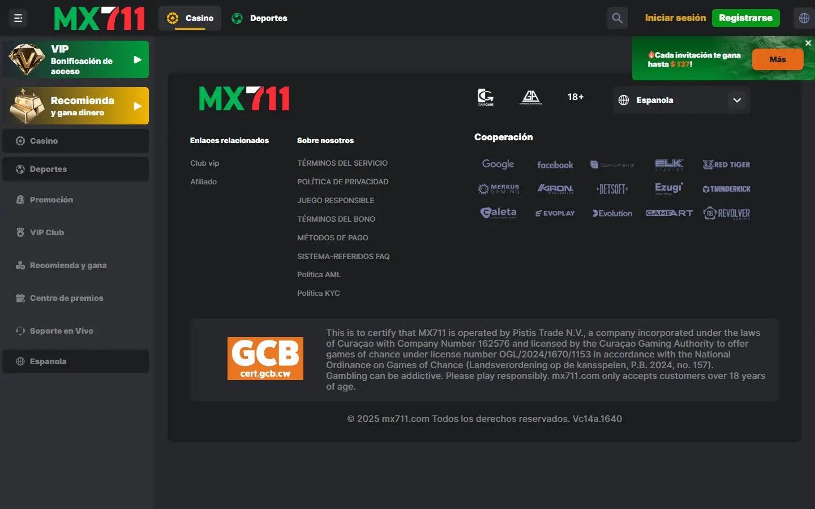Screen dimensions: 815x509
Task: Open the VIP Bonificación de acceso banner
Action: point(75,59)
